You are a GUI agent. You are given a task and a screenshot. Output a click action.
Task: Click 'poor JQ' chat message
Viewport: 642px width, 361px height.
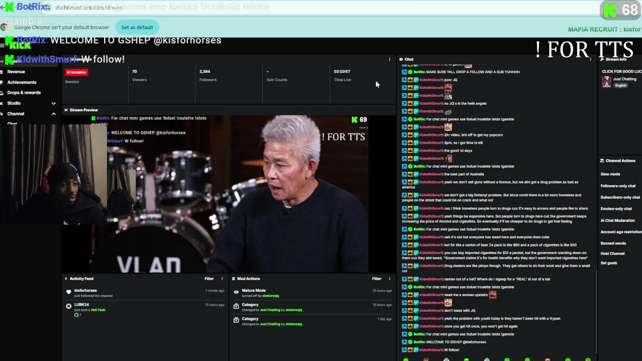click(451, 80)
